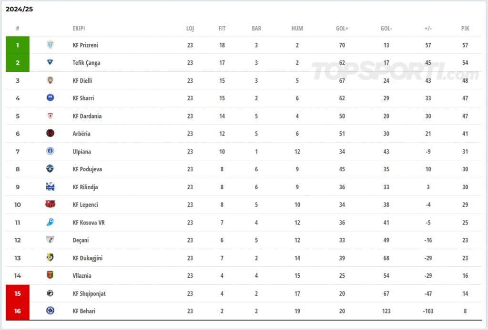Click the KF Sharri blue crest

pos(50,98)
